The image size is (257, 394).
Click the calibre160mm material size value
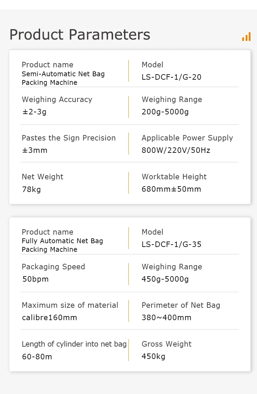49,318
